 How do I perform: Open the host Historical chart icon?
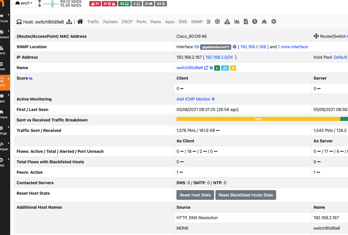pyautogui.click(x=237, y=22)
